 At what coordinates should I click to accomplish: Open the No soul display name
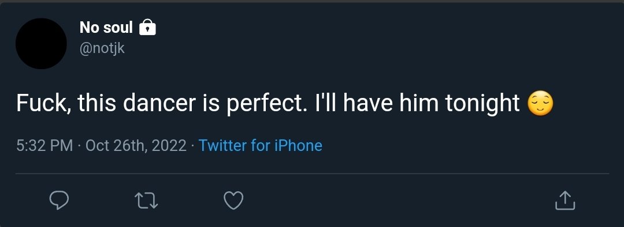(x=106, y=28)
